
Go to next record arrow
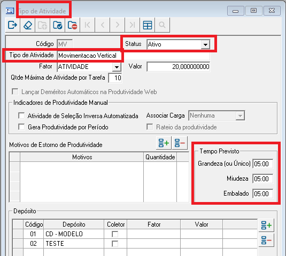point(118,25)
